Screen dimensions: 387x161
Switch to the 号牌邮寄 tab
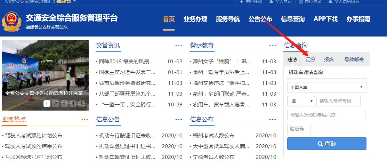[x=354, y=59]
